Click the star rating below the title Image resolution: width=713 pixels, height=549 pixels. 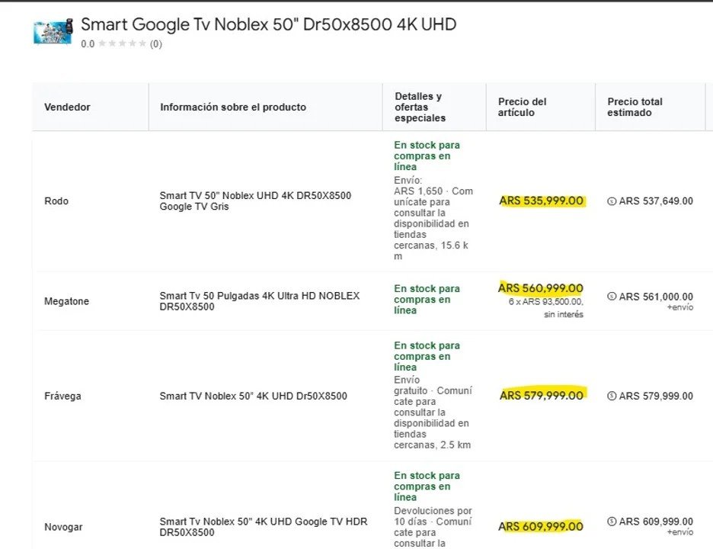pos(122,44)
